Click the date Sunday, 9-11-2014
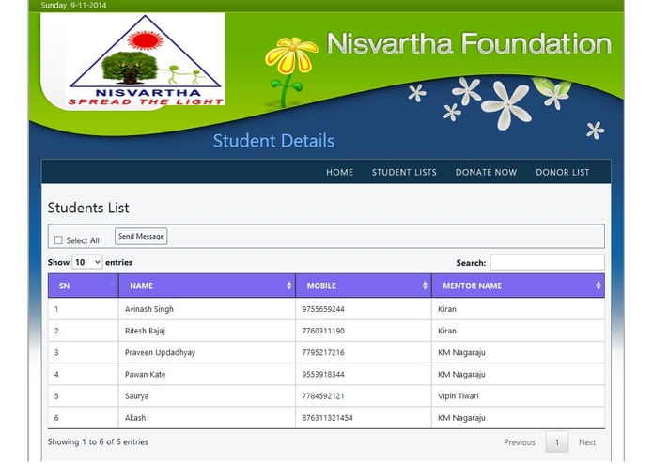653x464 pixels. coord(73,6)
